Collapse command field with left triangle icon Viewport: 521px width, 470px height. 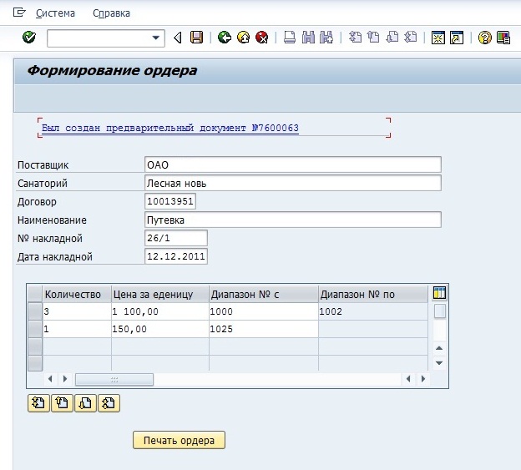pyautogui.click(x=178, y=38)
